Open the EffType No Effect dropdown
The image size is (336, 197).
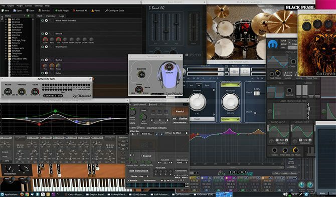tap(180, 133)
